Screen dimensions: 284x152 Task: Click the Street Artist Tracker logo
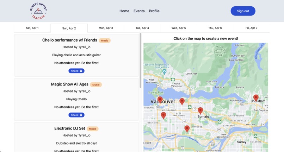tap(38, 11)
